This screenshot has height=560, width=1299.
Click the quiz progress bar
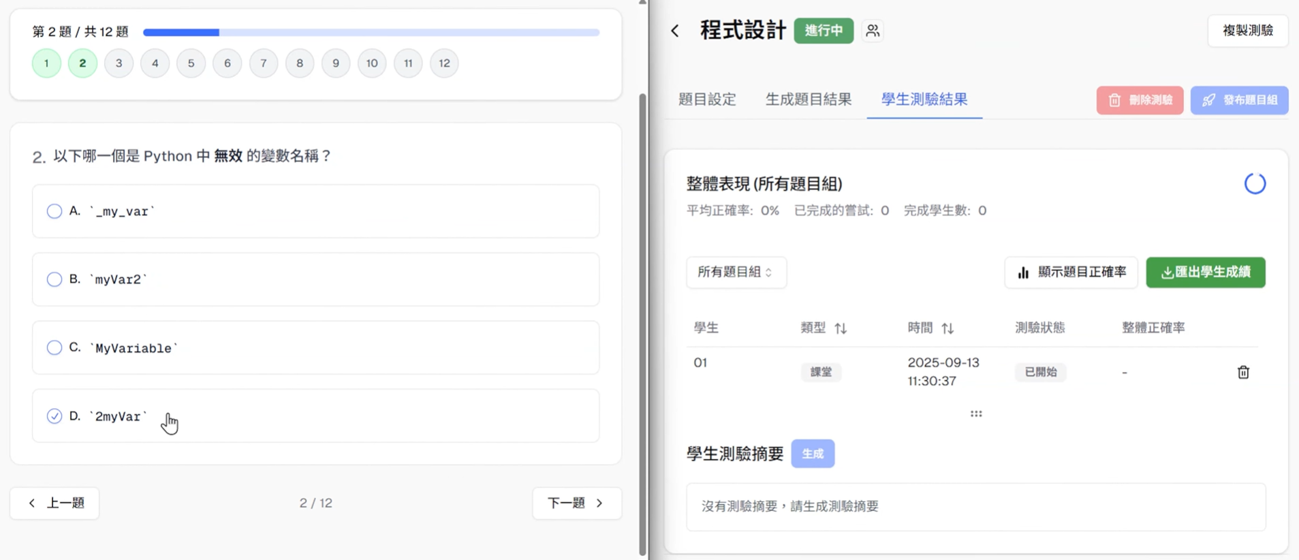371,32
